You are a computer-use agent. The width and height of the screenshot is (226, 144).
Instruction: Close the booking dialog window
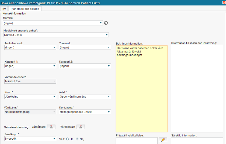(224, 3)
